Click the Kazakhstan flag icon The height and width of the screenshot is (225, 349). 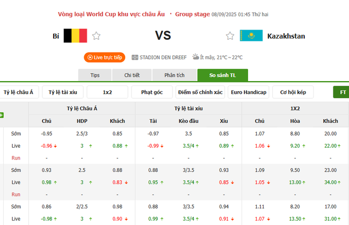click(251, 36)
